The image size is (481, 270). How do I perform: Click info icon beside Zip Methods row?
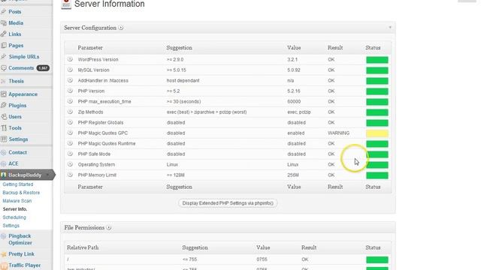pyautogui.click(x=70, y=112)
